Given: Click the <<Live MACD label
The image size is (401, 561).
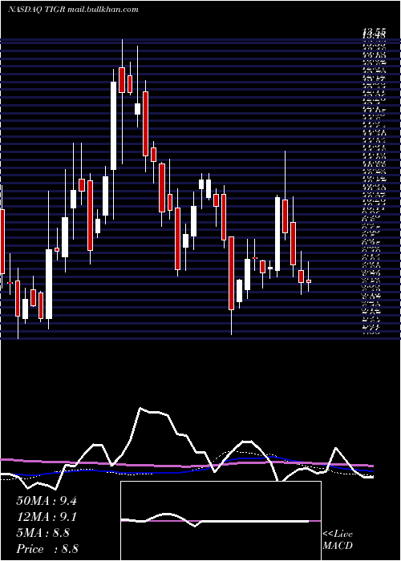Looking at the screenshot, I should coord(338,540).
